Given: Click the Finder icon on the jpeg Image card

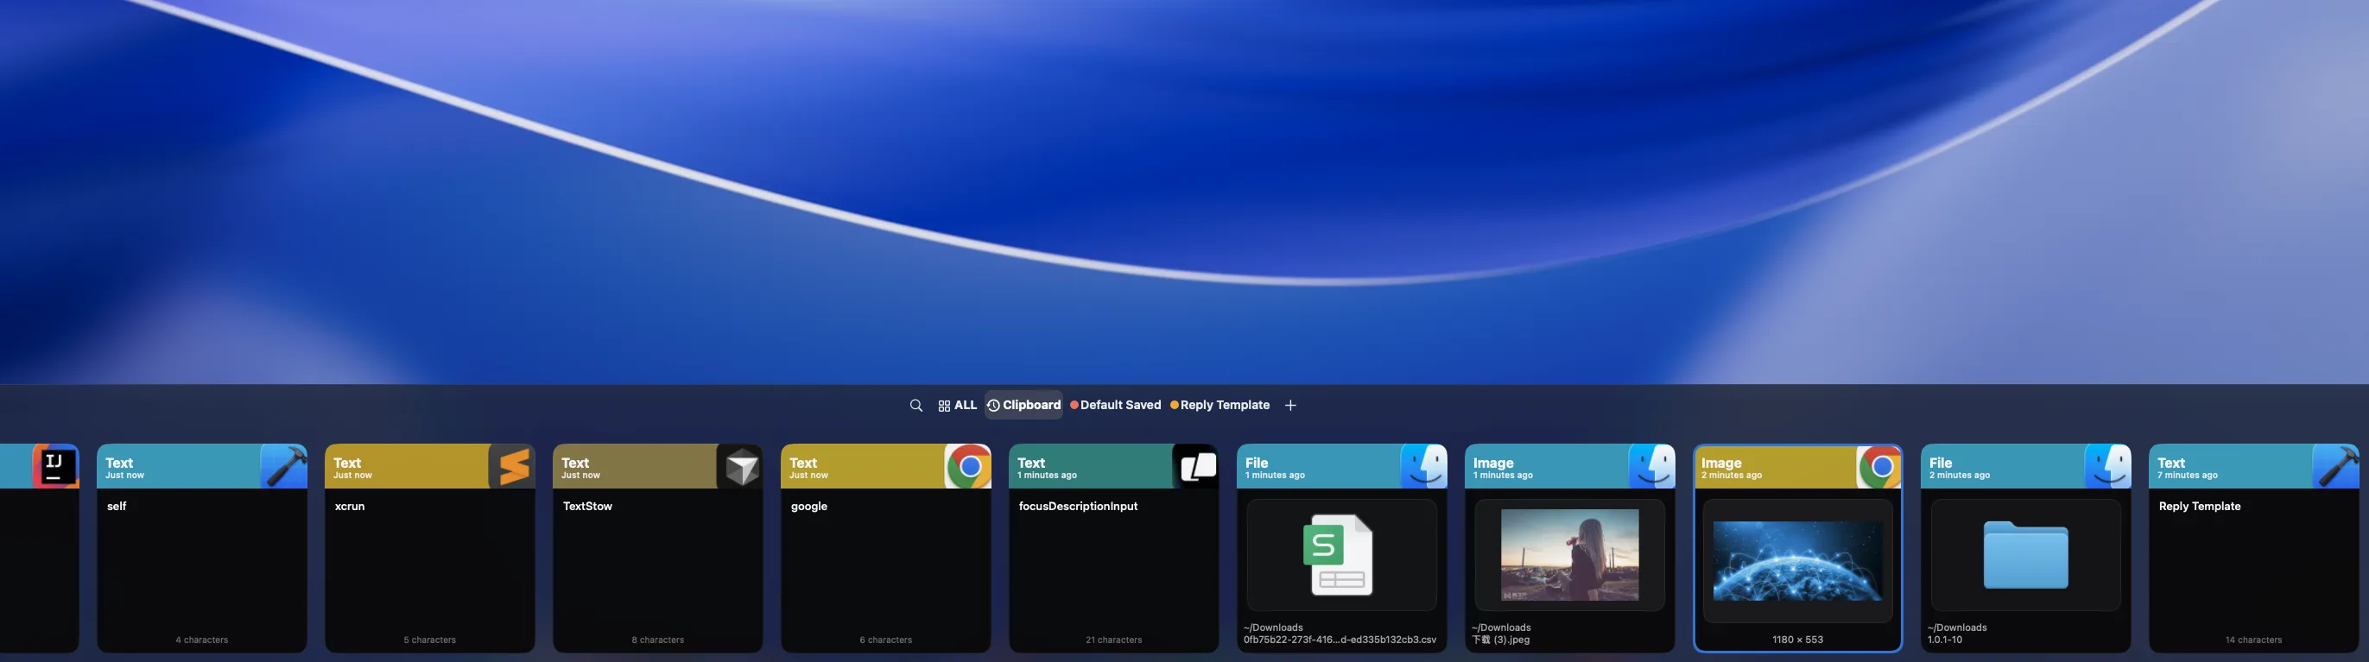Looking at the screenshot, I should click(x=1652, y=466).
